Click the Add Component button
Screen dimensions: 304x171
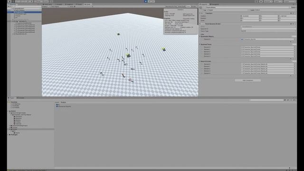pyautogui.click(x=248, y=80)
